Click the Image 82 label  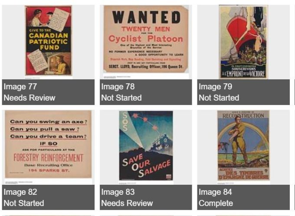coord(20,192)
